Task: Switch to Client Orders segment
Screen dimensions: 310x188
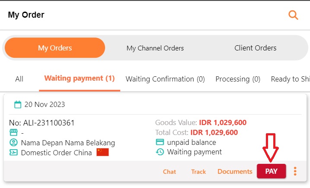Action: (256, 48)
